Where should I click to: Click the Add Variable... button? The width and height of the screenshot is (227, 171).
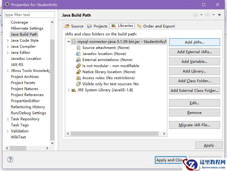point(195,61)
